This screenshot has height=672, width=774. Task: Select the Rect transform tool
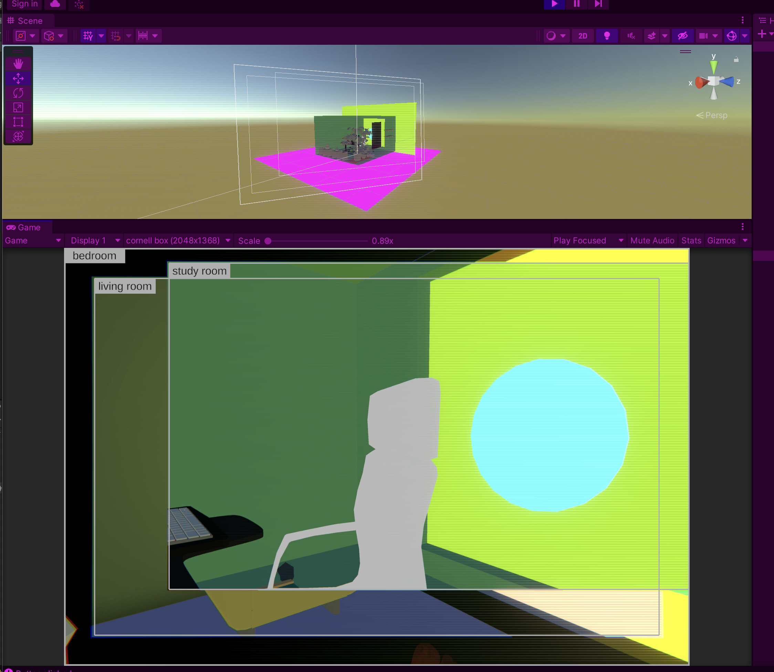coord(18,122)
